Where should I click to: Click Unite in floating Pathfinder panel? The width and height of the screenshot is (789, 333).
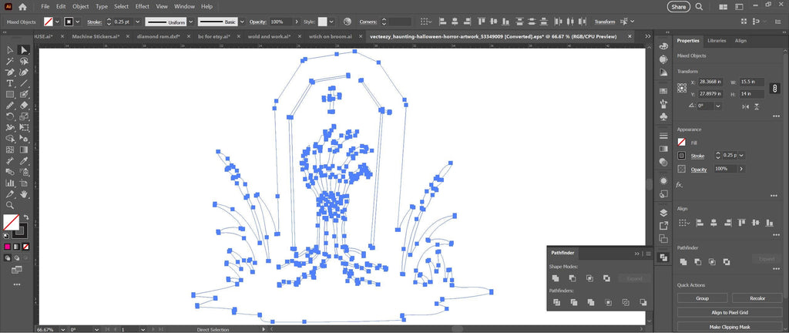[556, 278]
